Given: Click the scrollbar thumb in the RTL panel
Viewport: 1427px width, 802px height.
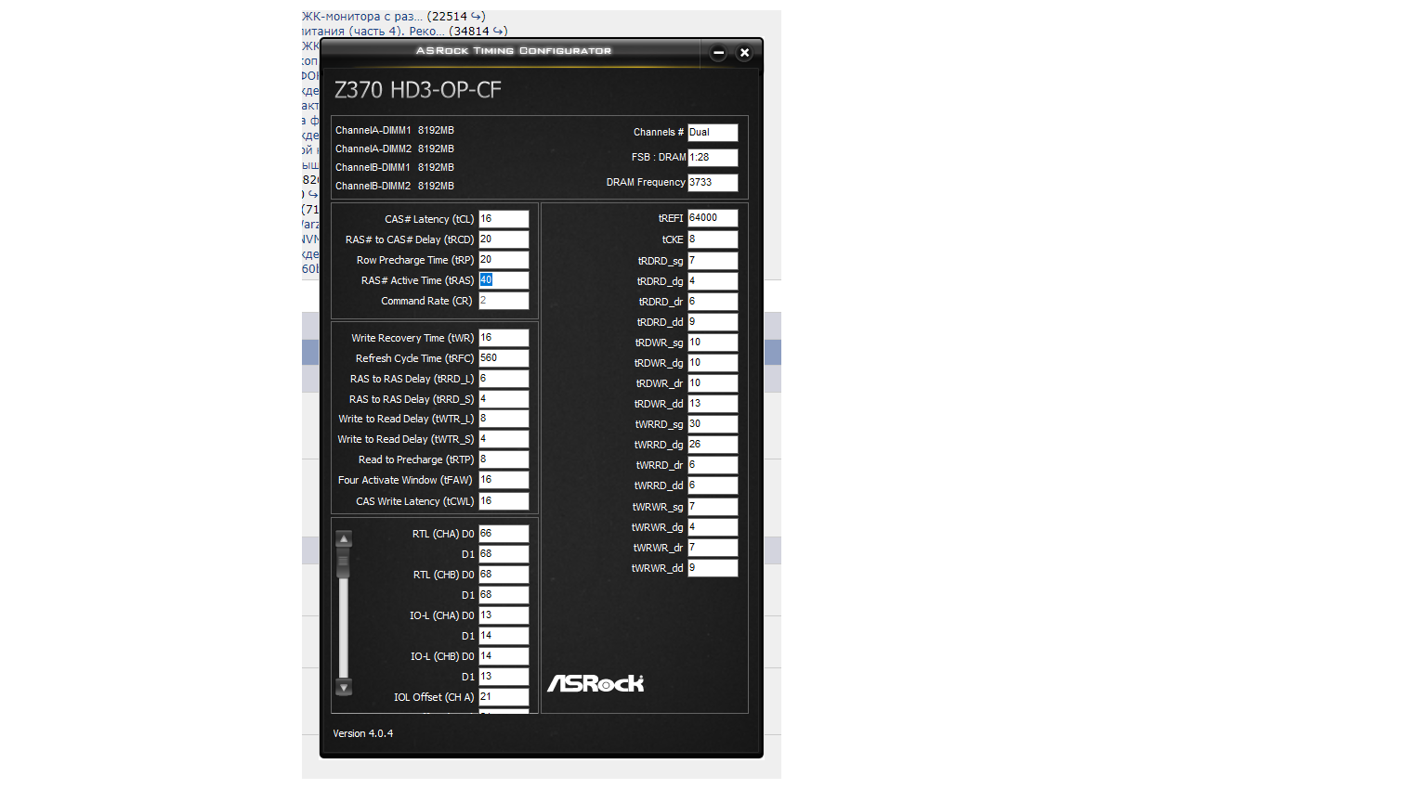Looking at the screenshot, I should pyautogui.click(x=344, y=563).
